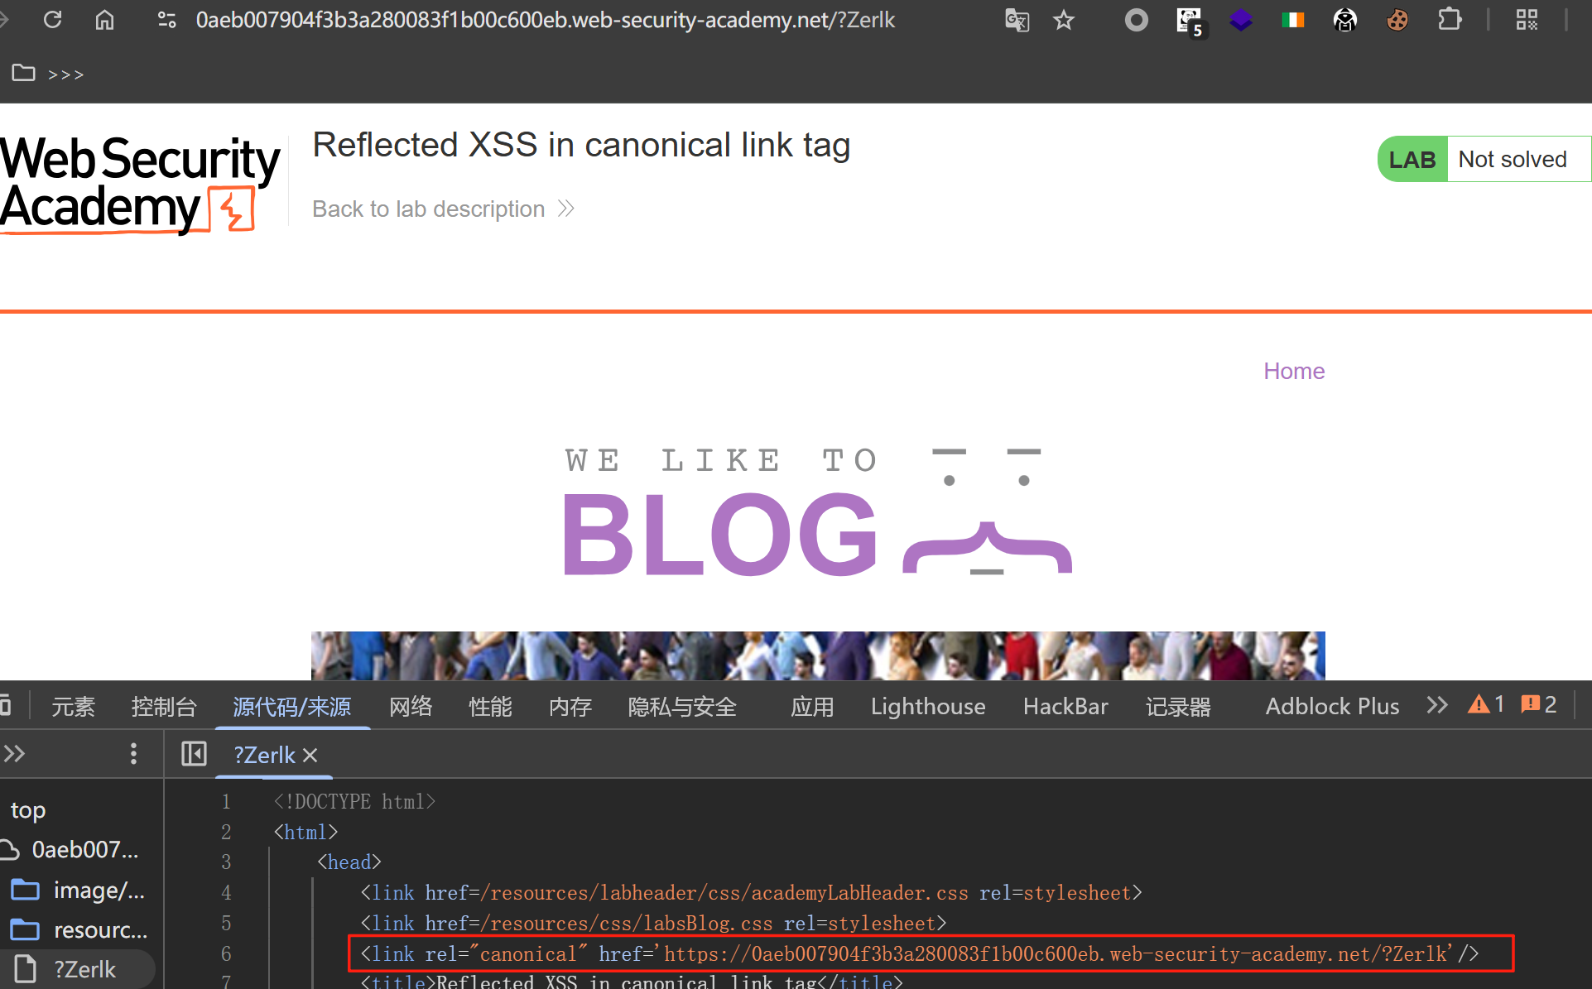Close the ?Zerlk source file tab
Screen dimensions: 1592x989
310,755
